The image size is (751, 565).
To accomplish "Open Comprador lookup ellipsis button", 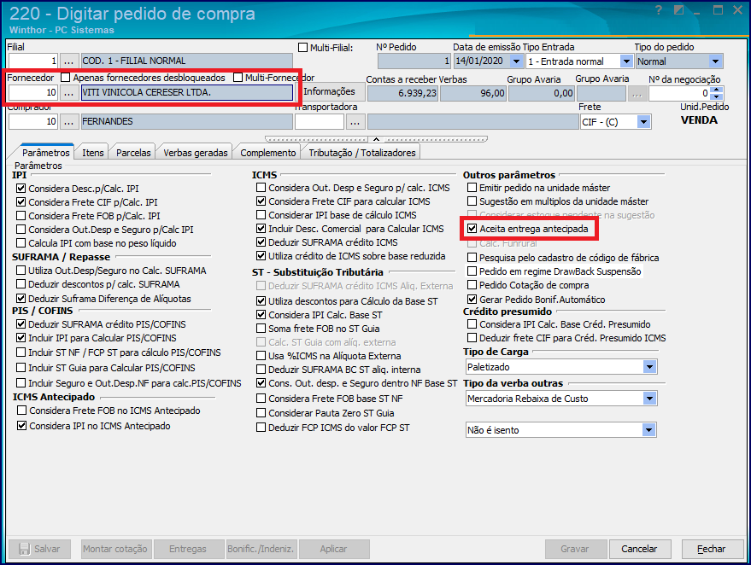I will point(68,122).
